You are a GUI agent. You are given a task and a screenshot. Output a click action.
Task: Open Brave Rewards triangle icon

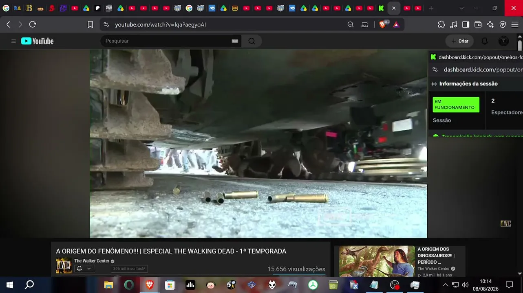(396, 24)
